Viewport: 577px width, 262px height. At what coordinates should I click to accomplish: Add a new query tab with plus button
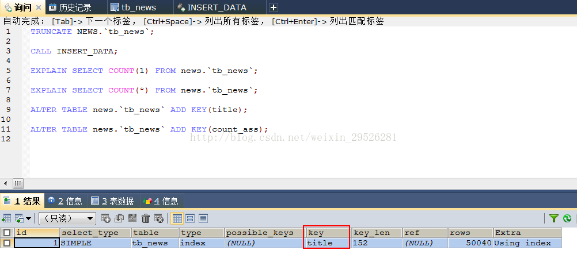(274, 7)
